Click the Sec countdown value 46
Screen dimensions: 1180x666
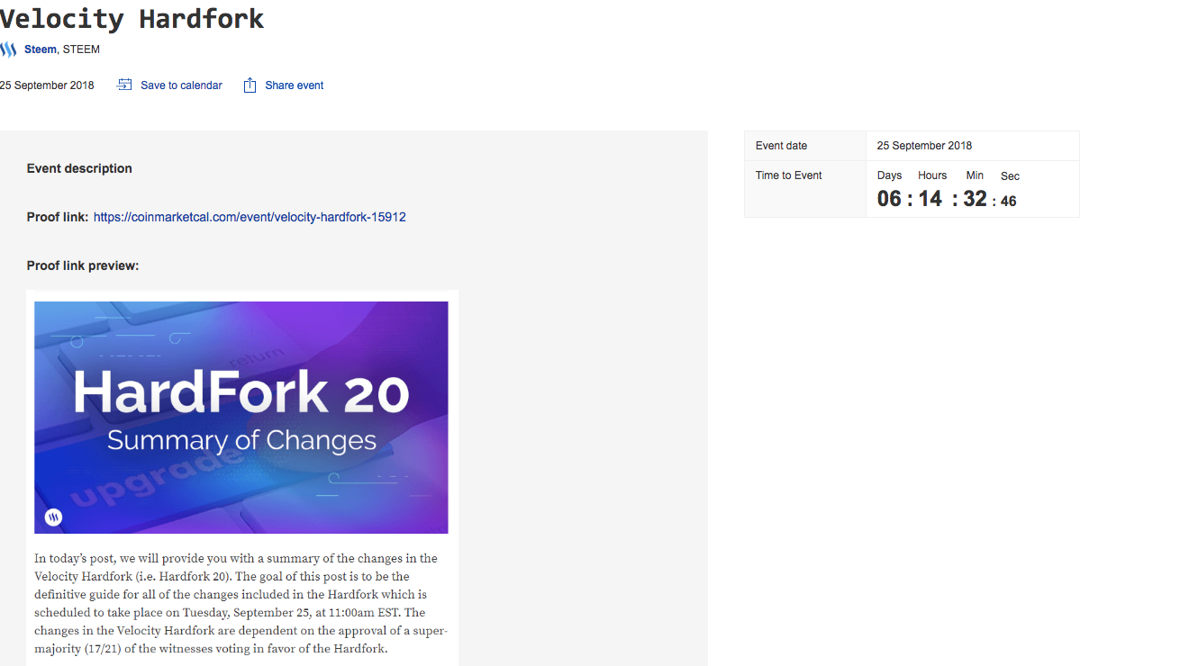point(1008,202)
